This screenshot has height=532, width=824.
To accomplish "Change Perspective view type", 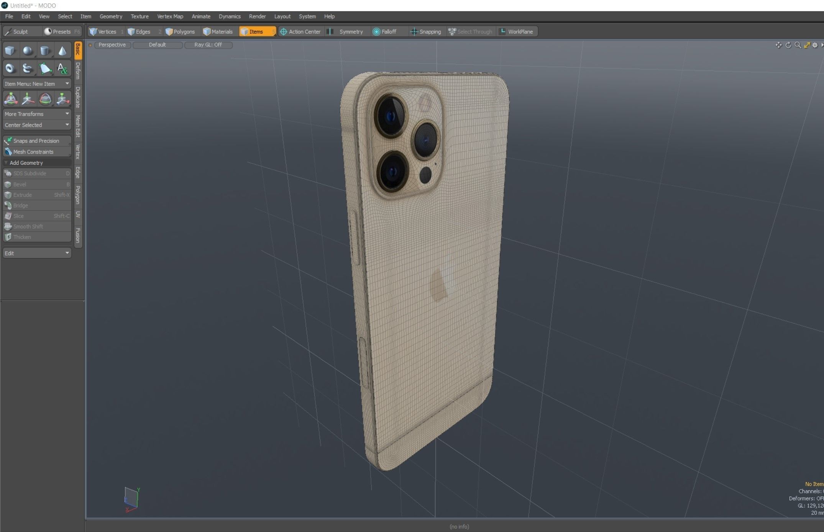I will pyautogui.click(x=112, y=45).
